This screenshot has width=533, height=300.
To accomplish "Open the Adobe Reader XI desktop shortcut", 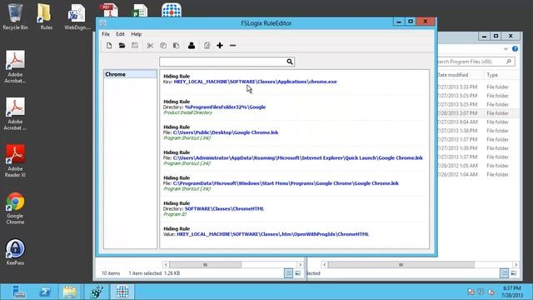I will click(15, 161).
